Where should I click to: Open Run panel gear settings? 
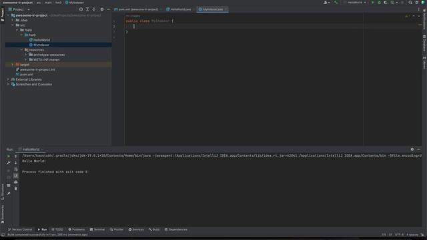(412, 149)
